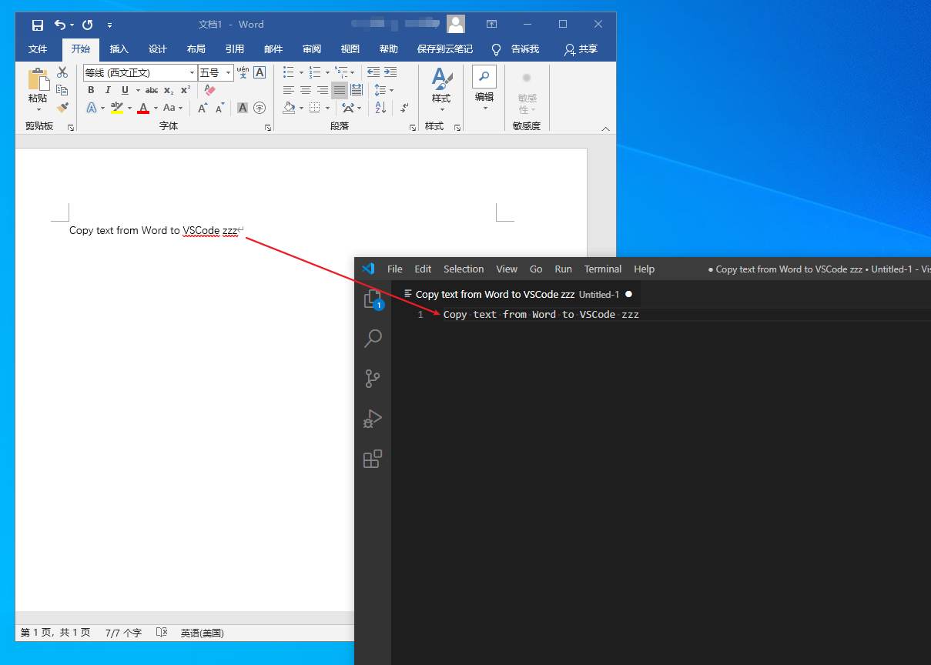The width and height of the screenshot is (931, 665).
Task: Toggle Bold formatting in Word
Action: pyautogui.click(x=91, y=90)
